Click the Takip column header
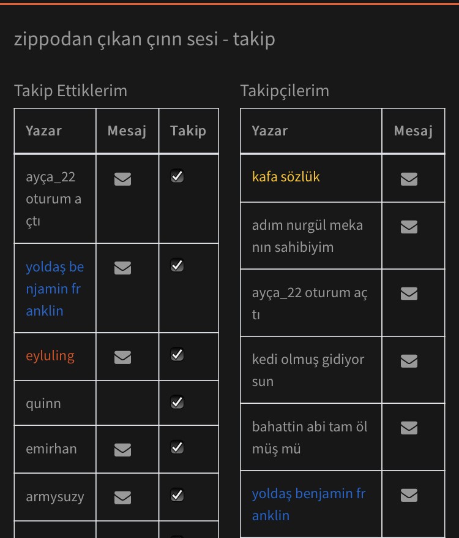This screenshot has height=538, width=459. [188, 131]
